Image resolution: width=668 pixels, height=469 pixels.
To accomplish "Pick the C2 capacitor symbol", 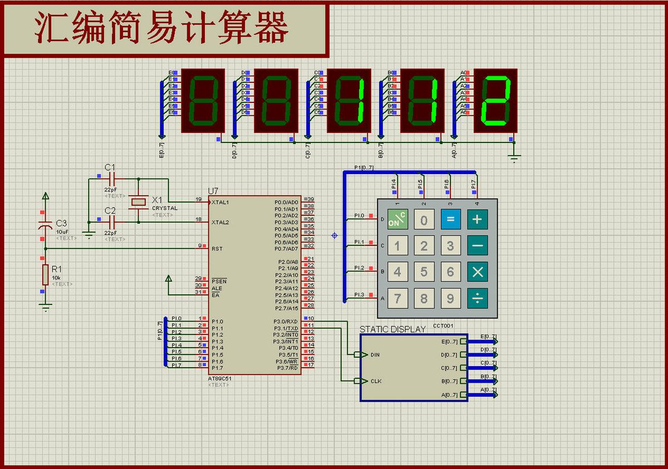I will (111, 223).
